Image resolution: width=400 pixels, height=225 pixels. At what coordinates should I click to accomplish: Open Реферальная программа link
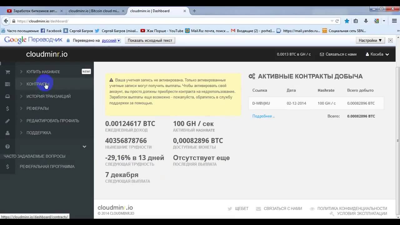[47, 167]
